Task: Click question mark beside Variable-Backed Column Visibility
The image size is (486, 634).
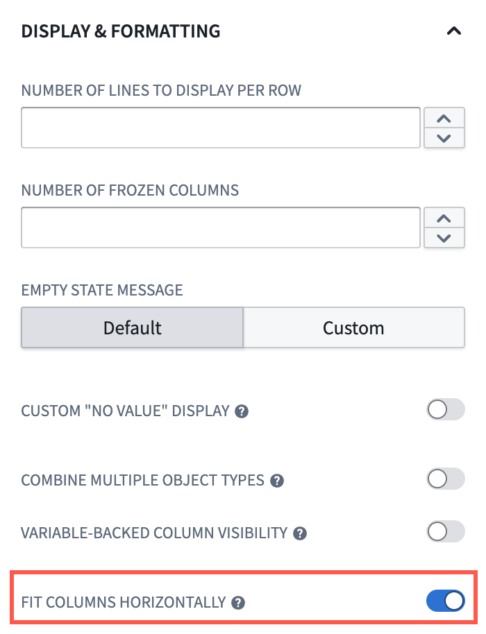Action: pos(299,532)
